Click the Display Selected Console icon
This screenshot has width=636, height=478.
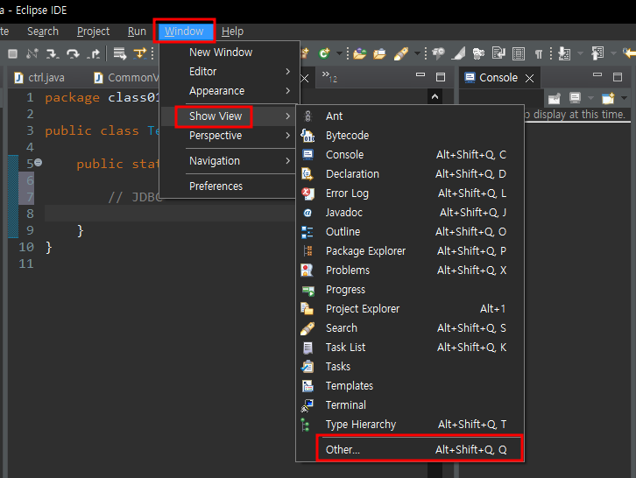click(575, 98)
